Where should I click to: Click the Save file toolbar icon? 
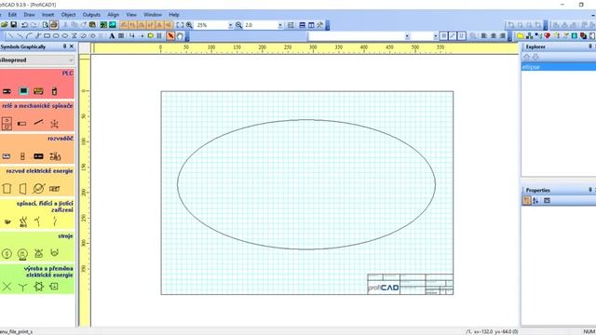[x=13, y=25]
